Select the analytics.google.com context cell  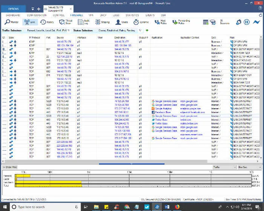click(190, 109)
